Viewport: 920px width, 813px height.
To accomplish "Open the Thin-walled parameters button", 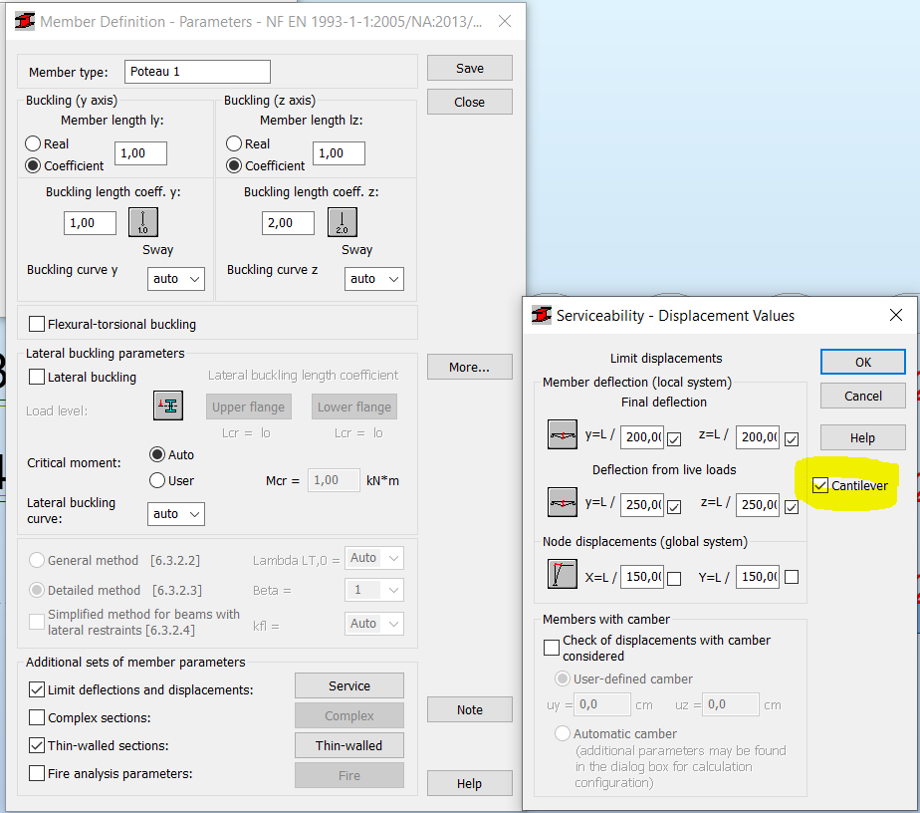I will (349, 745).
